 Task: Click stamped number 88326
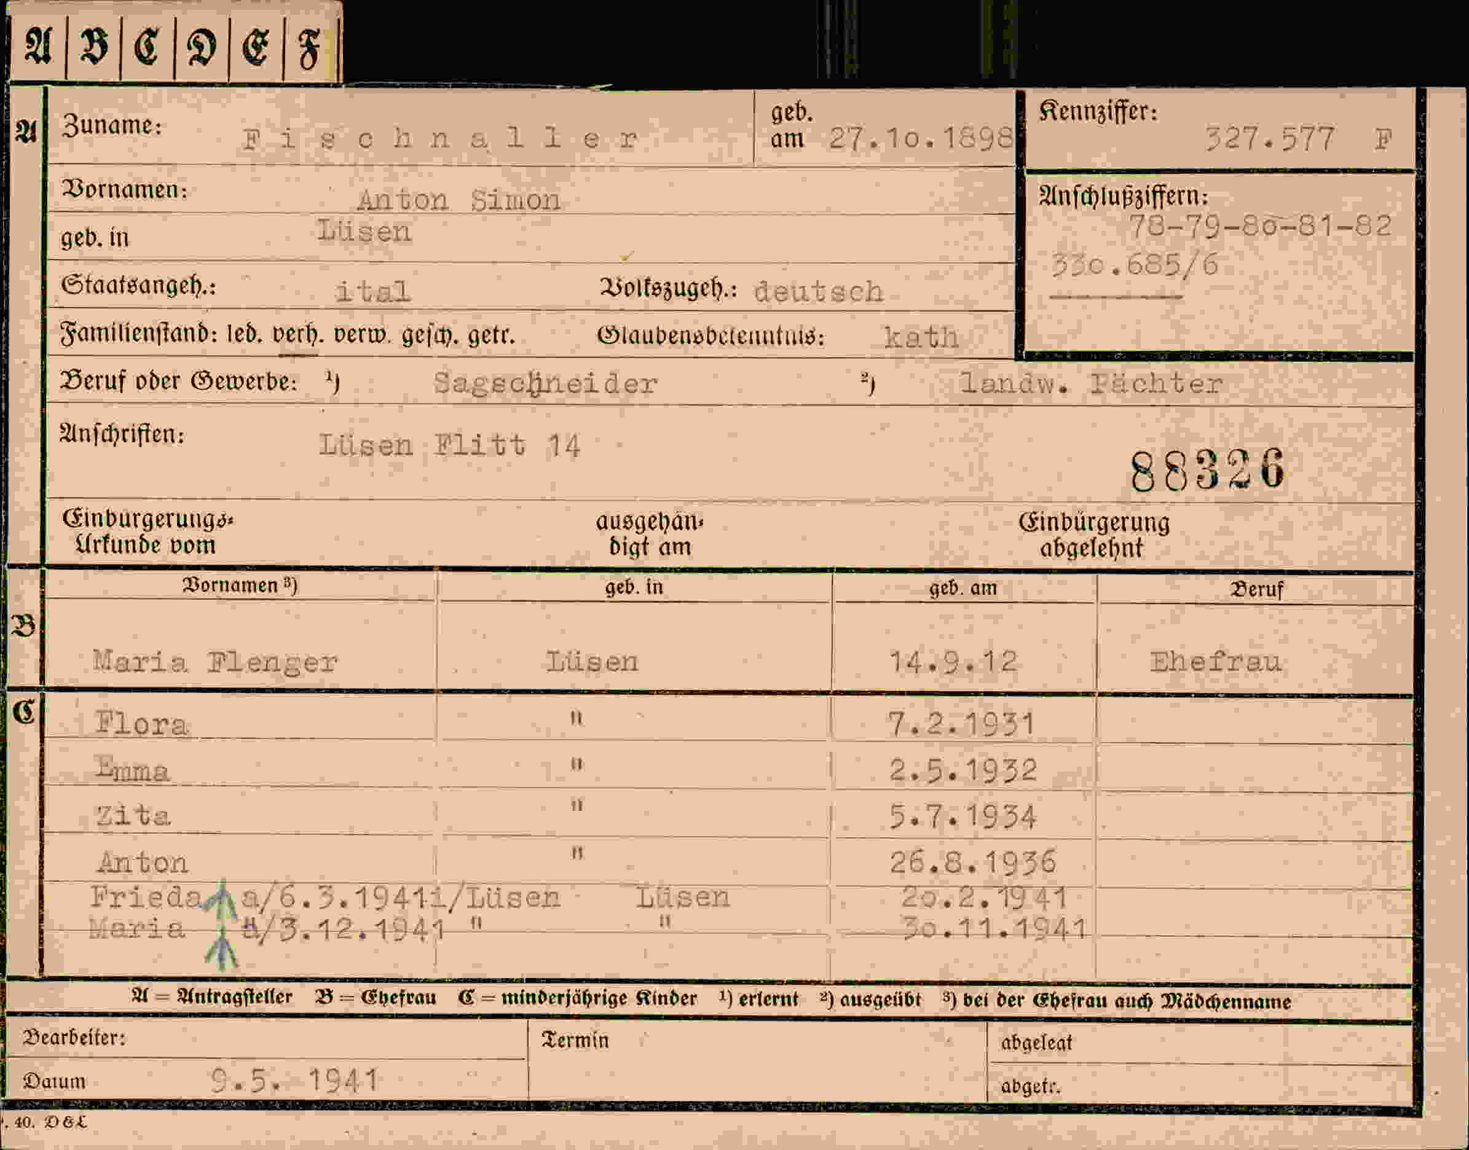pos(1208,471)
